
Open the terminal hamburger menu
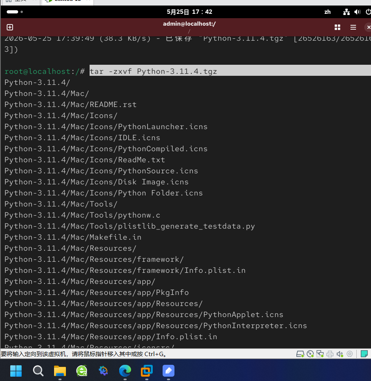pos(353,27)
